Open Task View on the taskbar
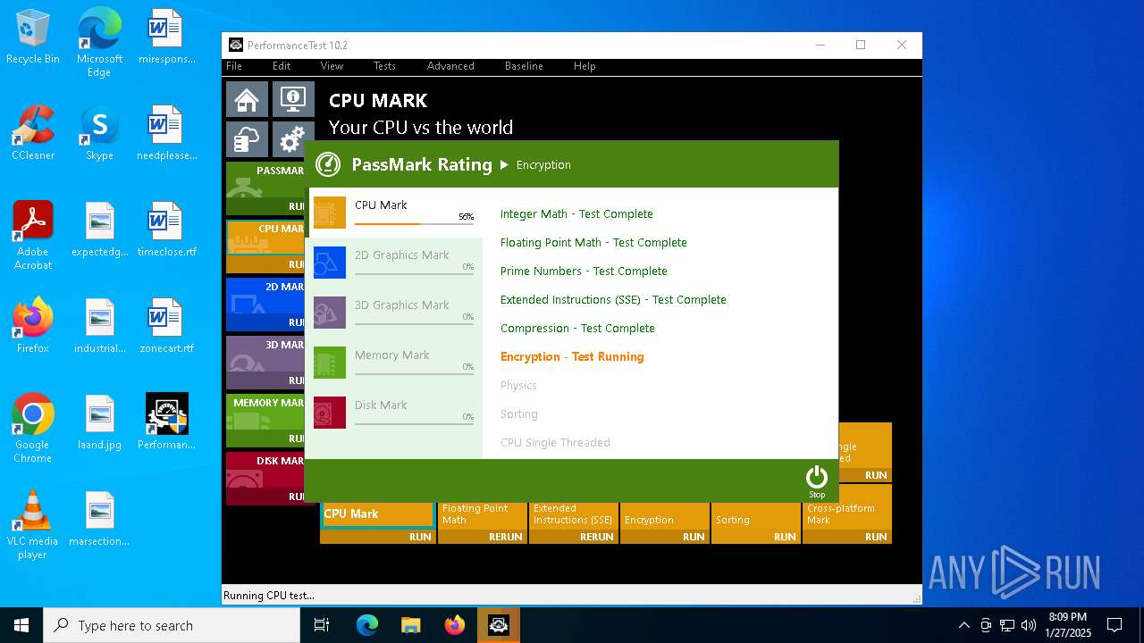1144x643 pixels. tap(322, 625)
